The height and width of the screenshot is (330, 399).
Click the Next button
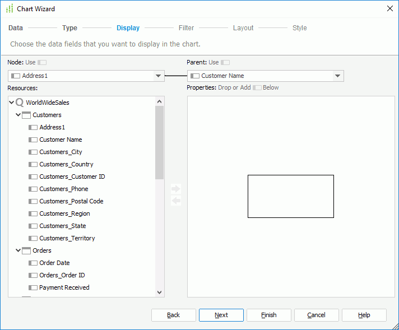221,315
